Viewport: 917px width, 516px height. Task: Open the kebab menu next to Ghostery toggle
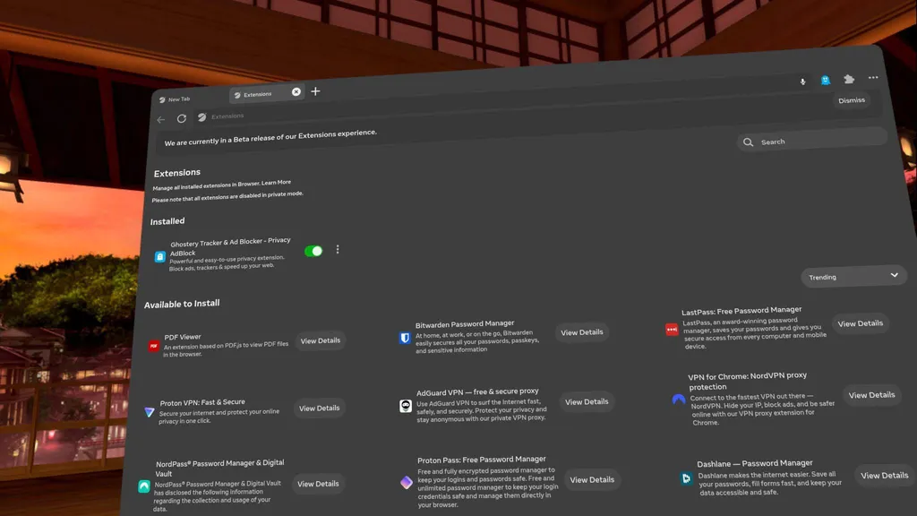pyautogui.click(x=338, y=250)
